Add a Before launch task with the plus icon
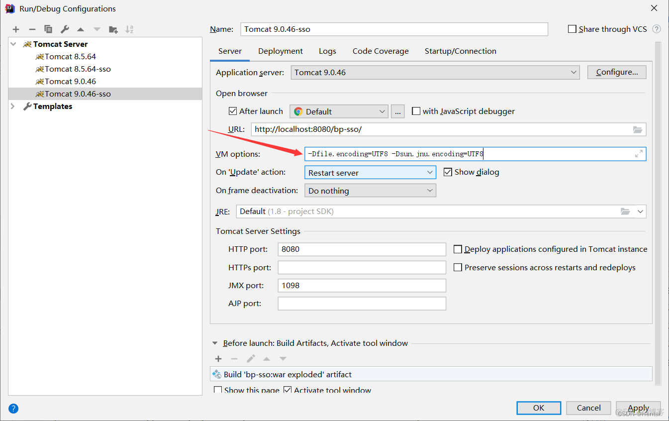 (218, 358)
